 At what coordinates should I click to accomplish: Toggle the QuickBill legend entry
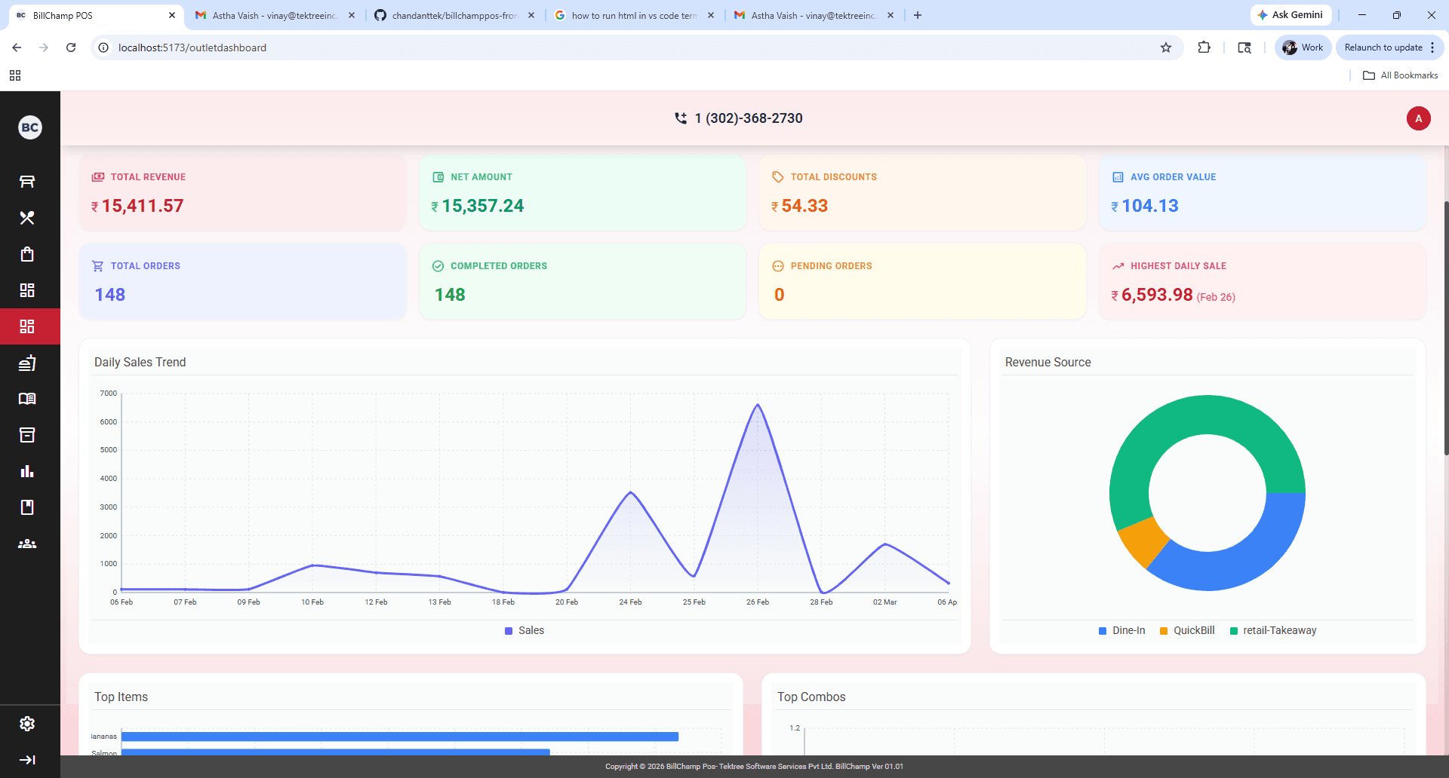click(x=1187, y=630)
